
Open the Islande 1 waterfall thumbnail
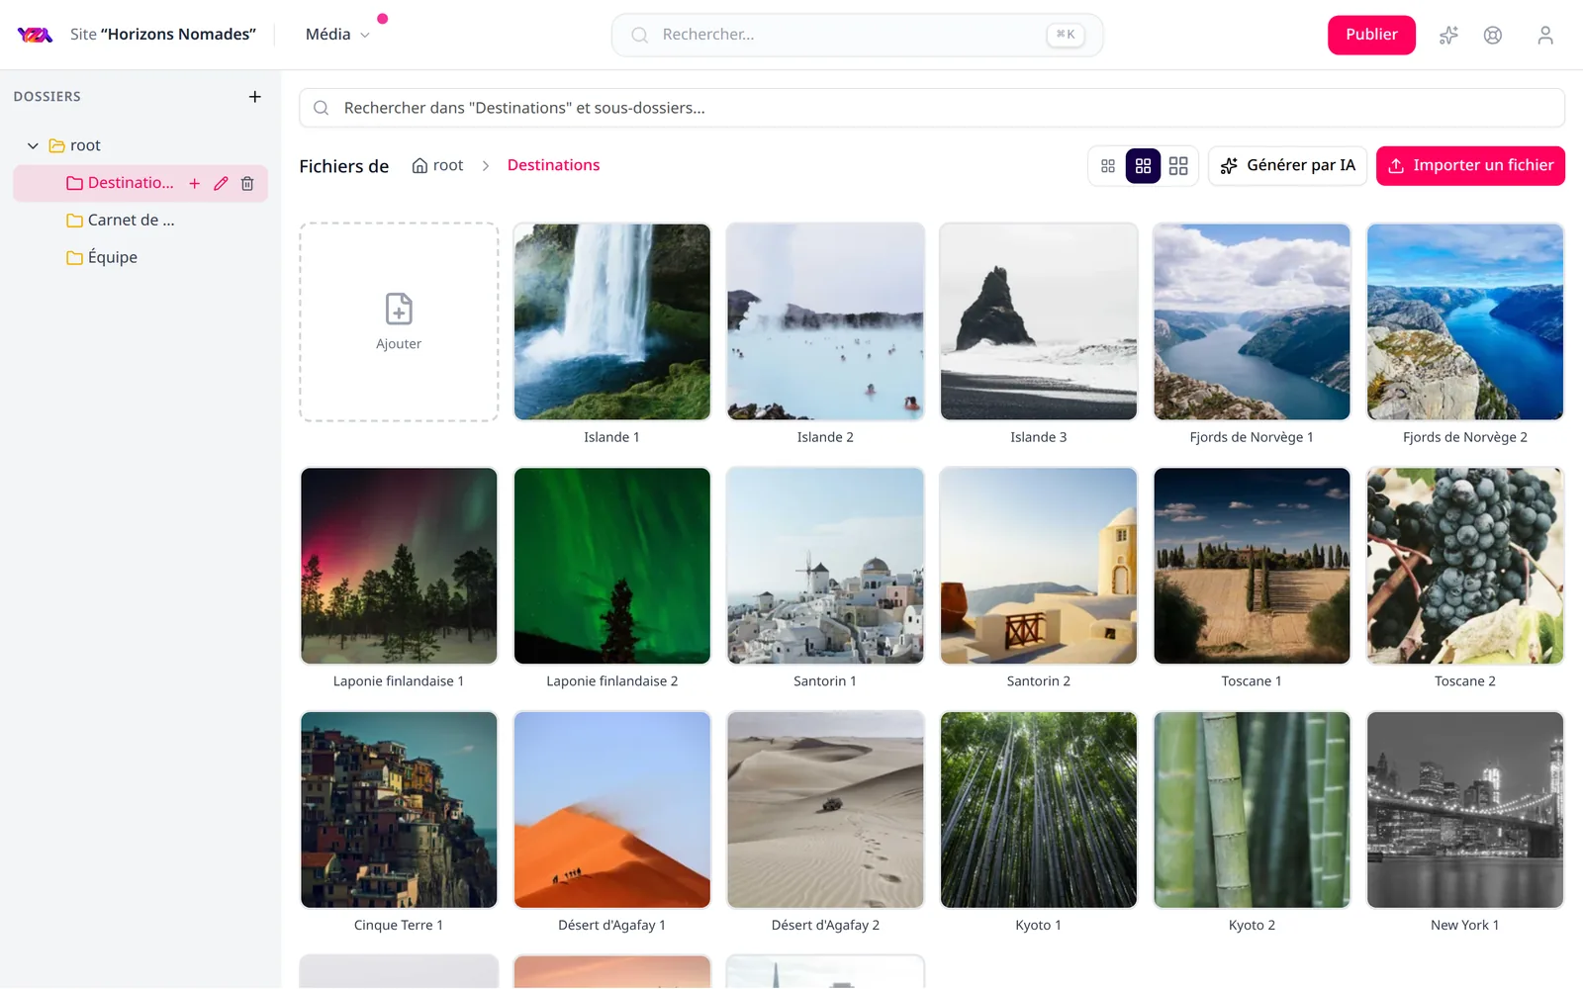coord(612,322)
